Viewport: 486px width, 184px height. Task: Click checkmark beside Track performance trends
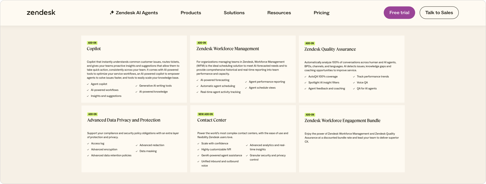pos(354,77)
